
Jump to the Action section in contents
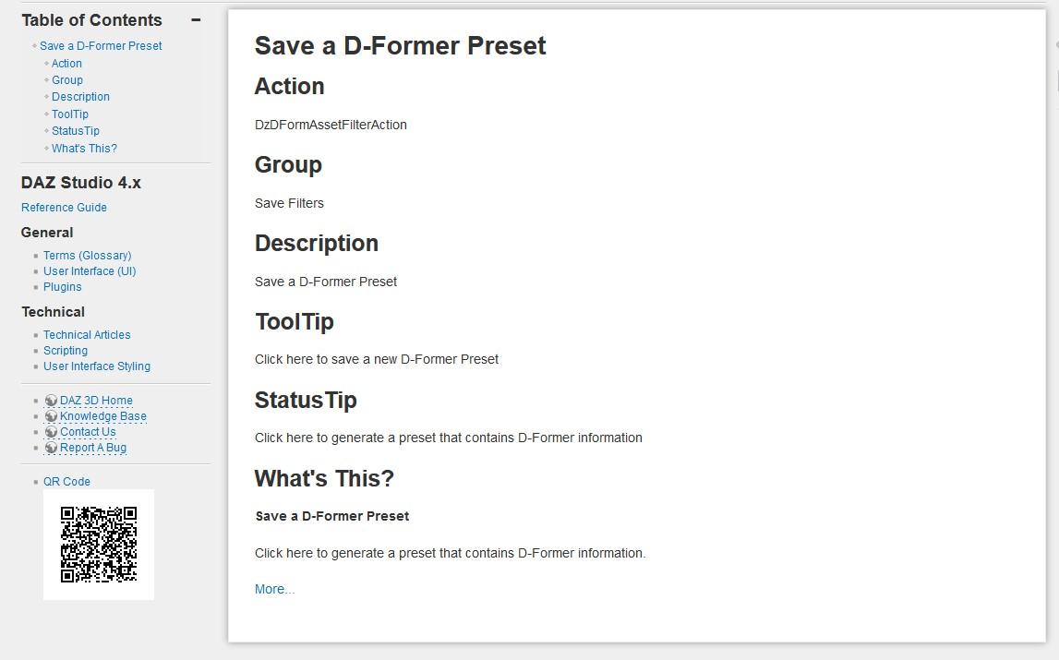click(66, 64)
